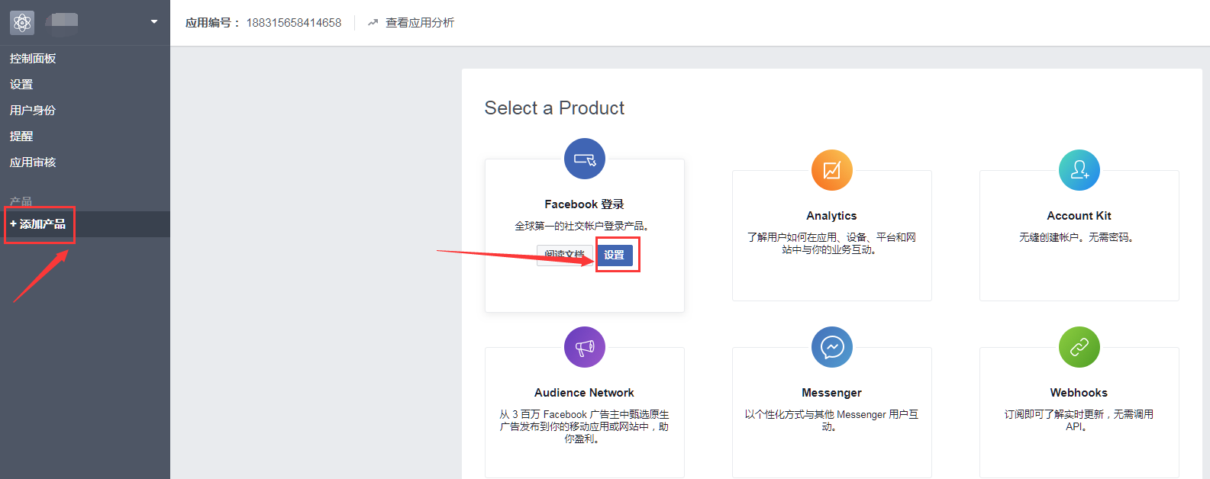Click the trend arrow icon beside 查看应用分析
1210x479 pixels.
[x=373, y=23]
